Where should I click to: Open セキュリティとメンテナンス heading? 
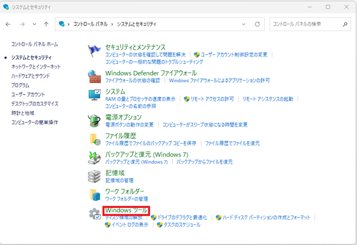pyautogui.click(x=135, y=47)
